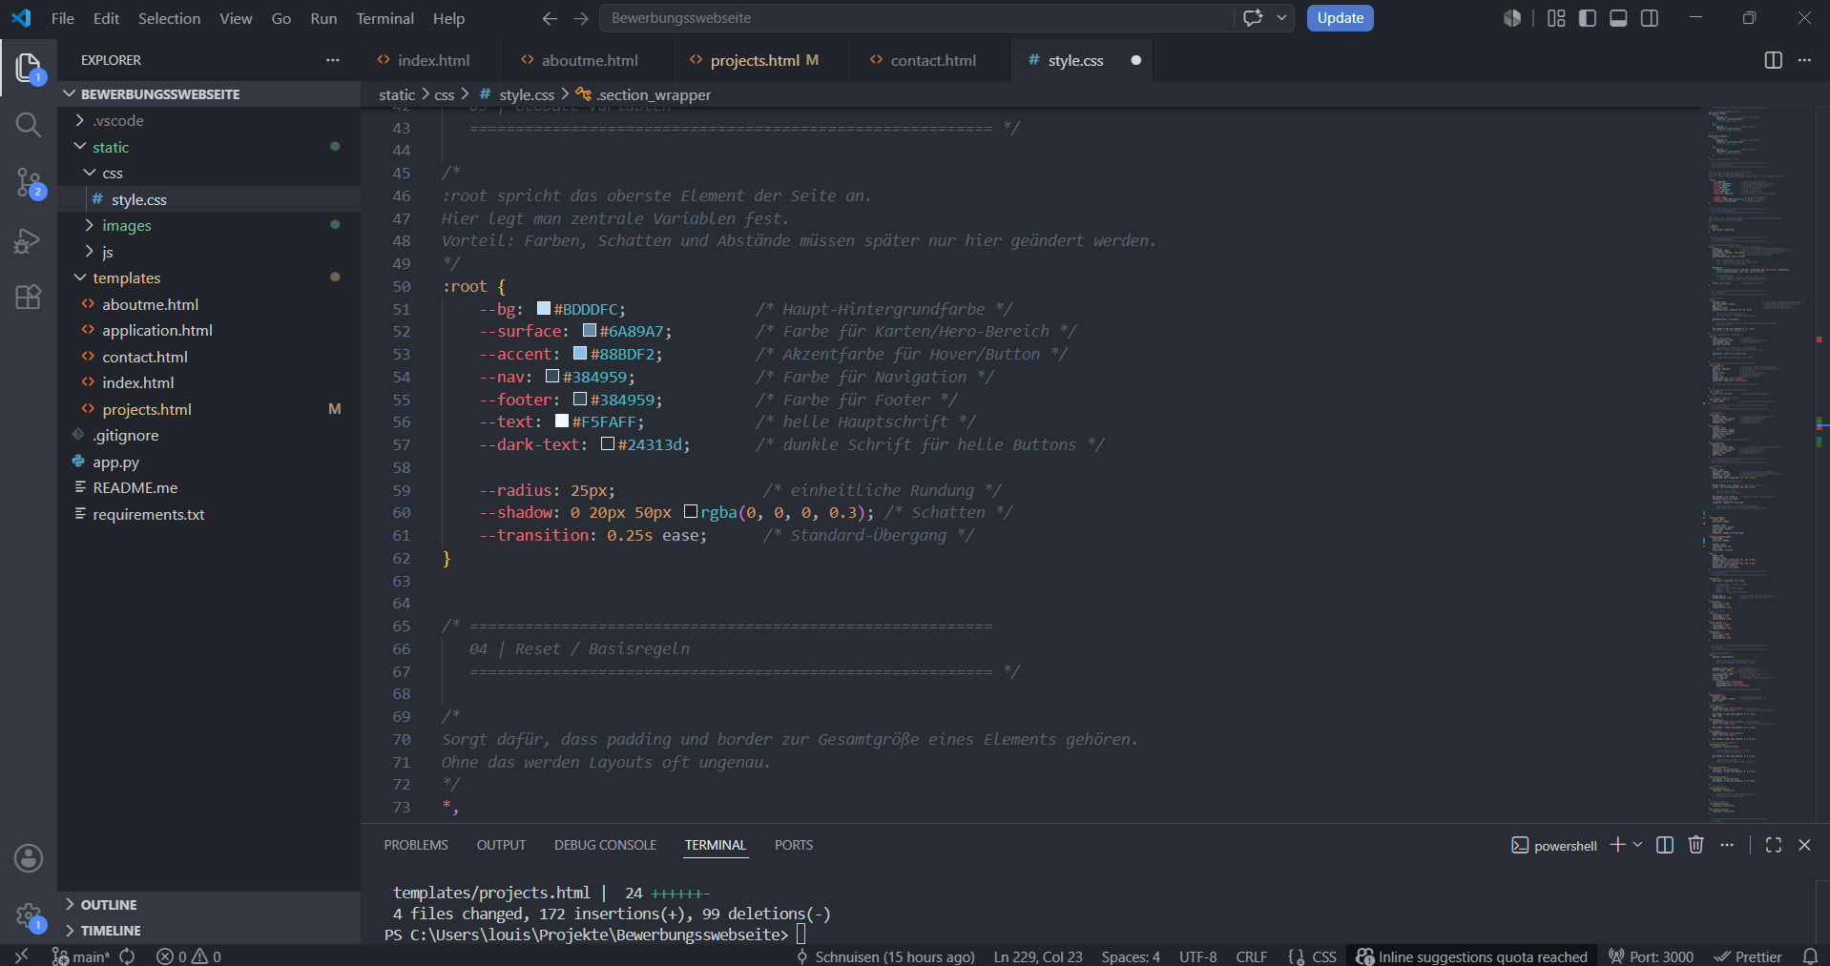Screen dimensions: 1830x966
Task: Open terminal panel More Actions ellipsis
Action: pos(1727,845)
